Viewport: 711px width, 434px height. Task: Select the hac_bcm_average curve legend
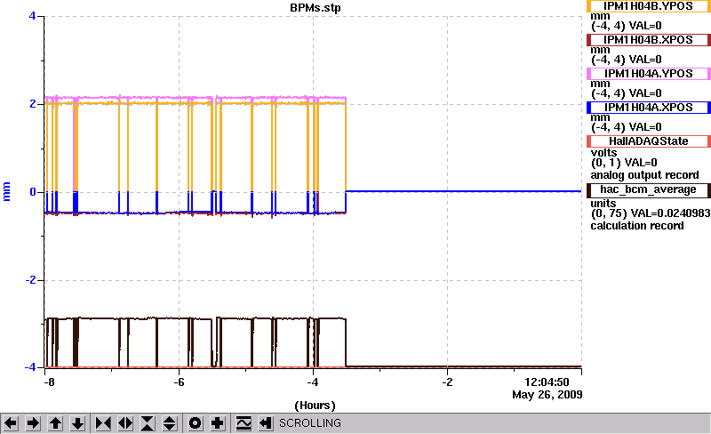(649, 189)
